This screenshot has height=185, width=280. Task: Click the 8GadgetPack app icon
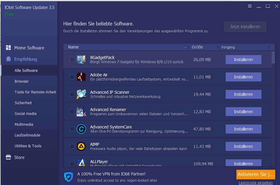click(x=81, y=59)
